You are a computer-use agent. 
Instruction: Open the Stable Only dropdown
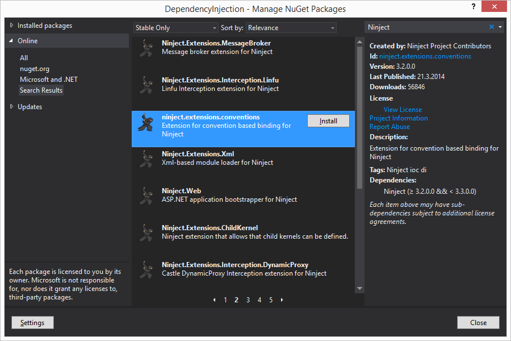point(175,28)
